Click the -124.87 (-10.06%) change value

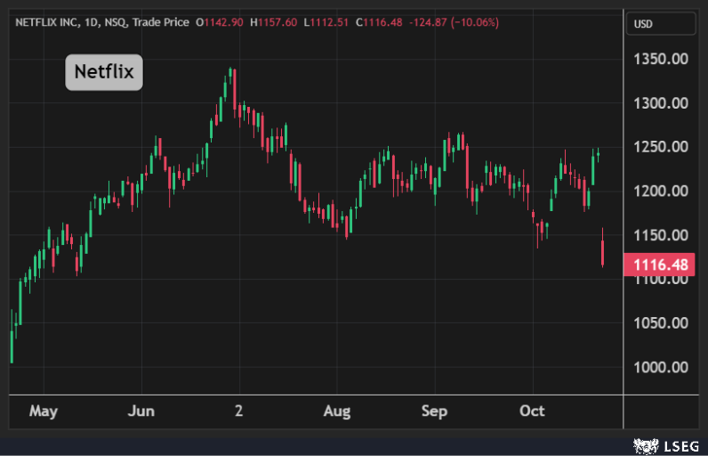(454, 21)
